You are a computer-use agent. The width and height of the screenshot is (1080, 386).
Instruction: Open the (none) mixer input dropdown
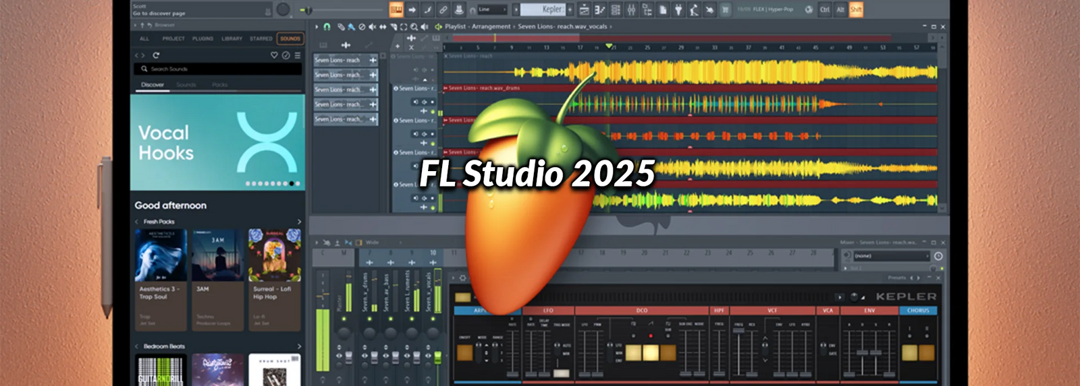click(891, 256)
